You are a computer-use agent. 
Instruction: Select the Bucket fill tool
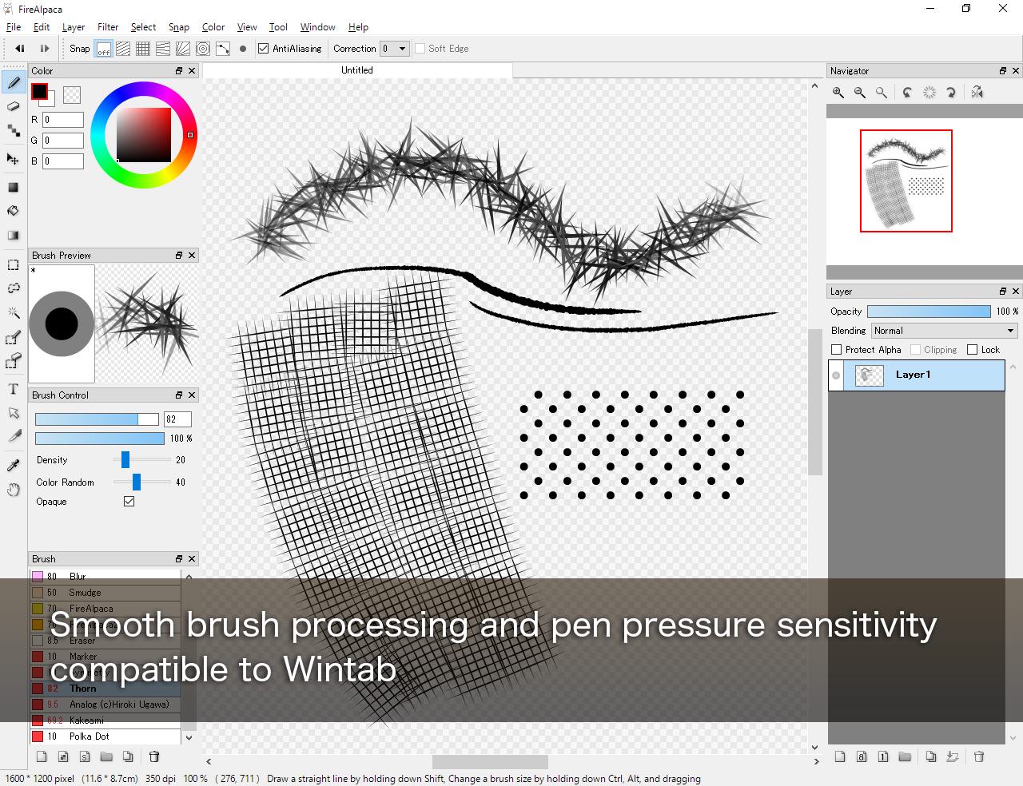coord(14,211)
